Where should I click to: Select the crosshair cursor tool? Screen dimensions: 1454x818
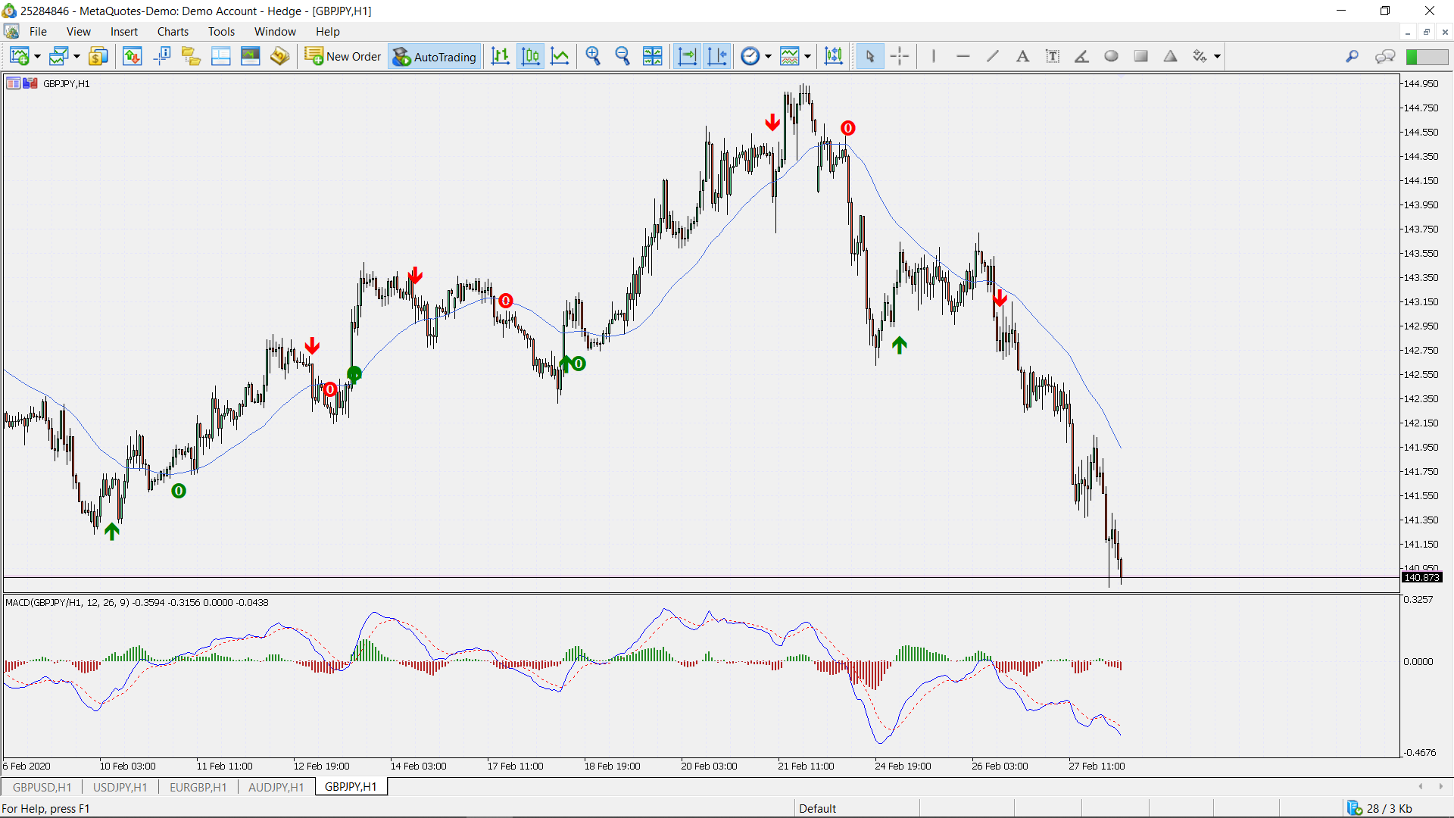pyautogui.click(x=900, y=56)
